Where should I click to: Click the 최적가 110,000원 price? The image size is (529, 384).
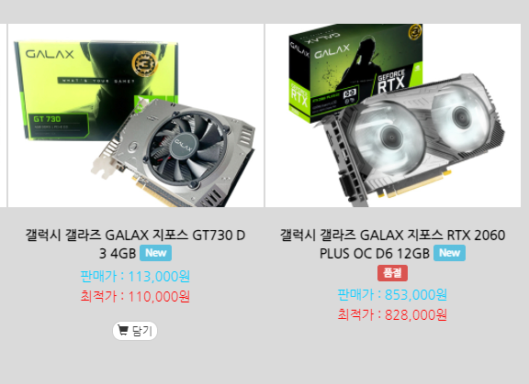(135, 297)
